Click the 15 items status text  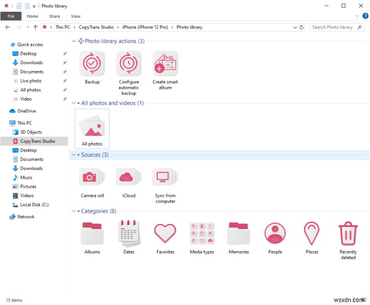click(14, 300)
